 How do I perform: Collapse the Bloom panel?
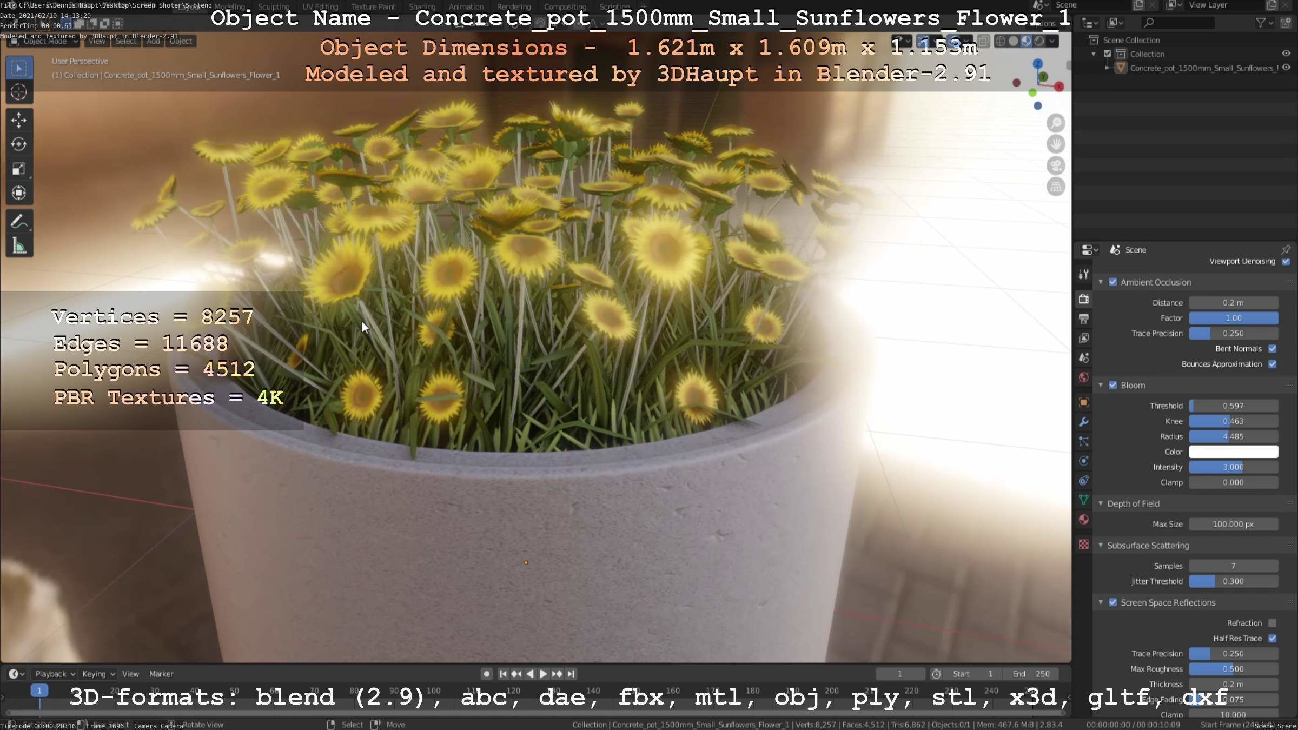pyautogui.click(x=1101, y=385)
